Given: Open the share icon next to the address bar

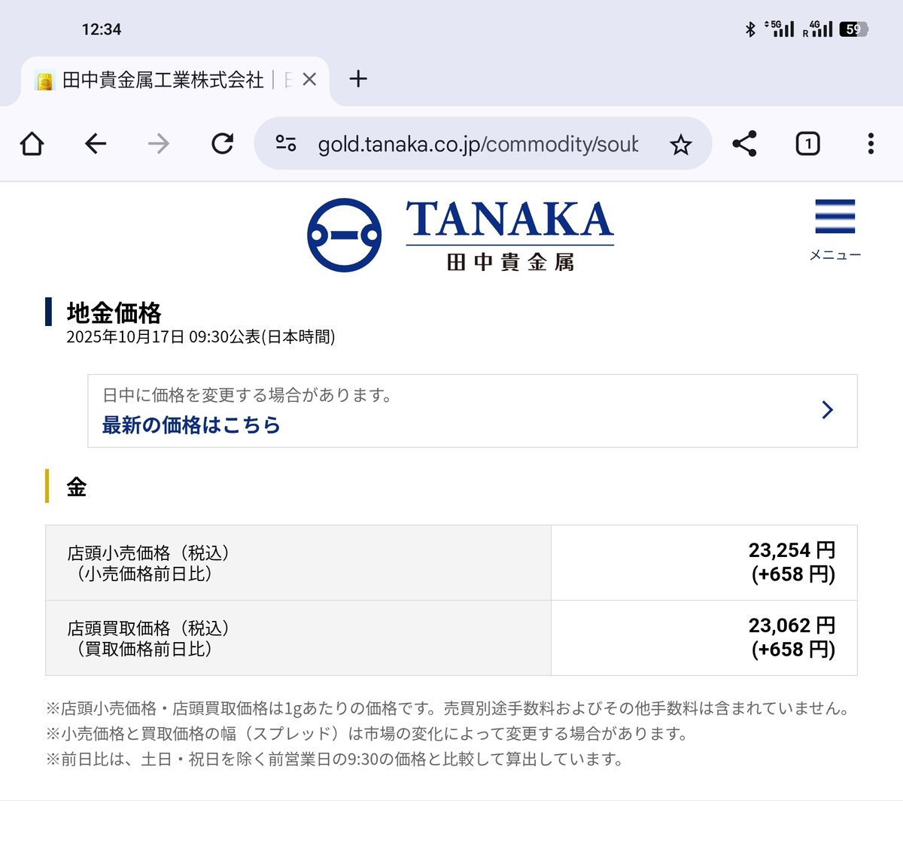Looking at the screenshot, I should click(745, 144).
